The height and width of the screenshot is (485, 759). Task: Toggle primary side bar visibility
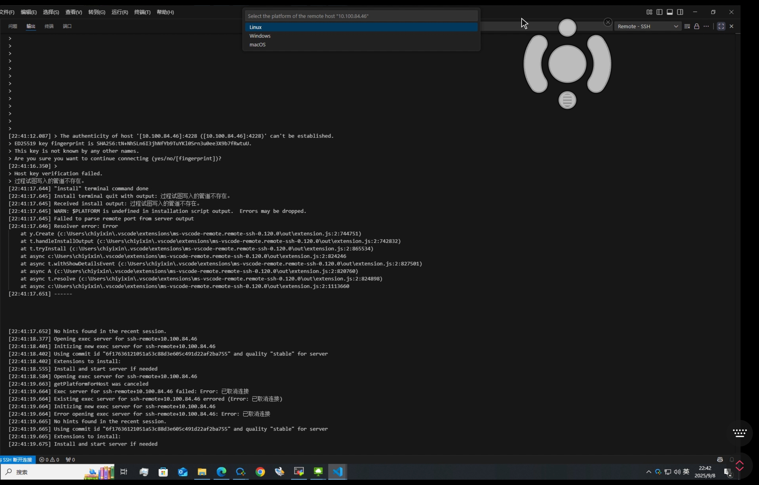(659, 12)
